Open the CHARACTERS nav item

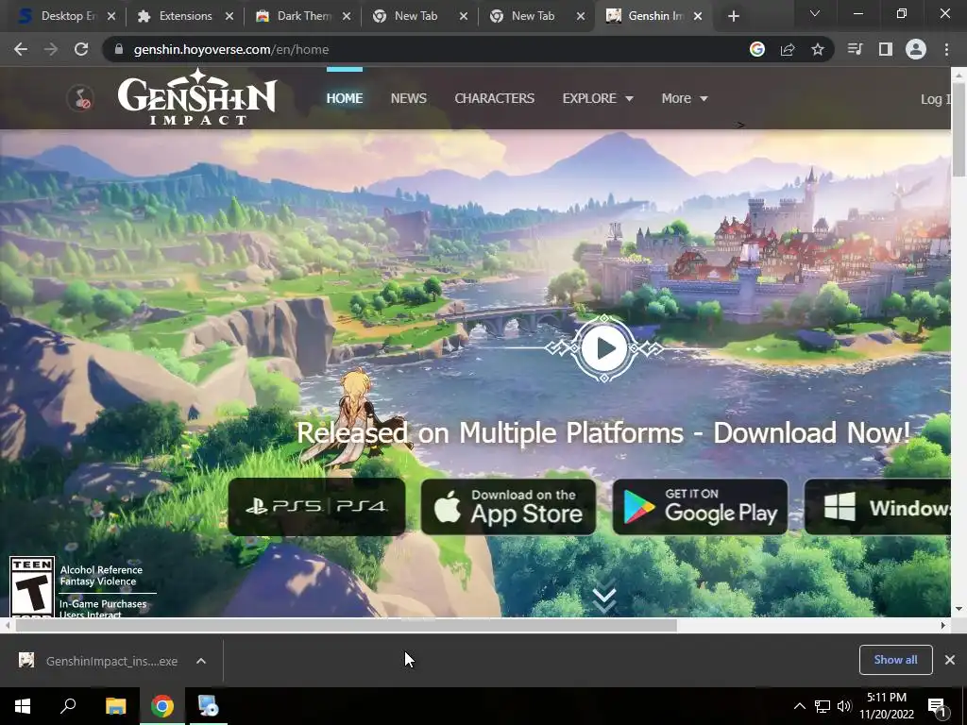coord(495,98)
